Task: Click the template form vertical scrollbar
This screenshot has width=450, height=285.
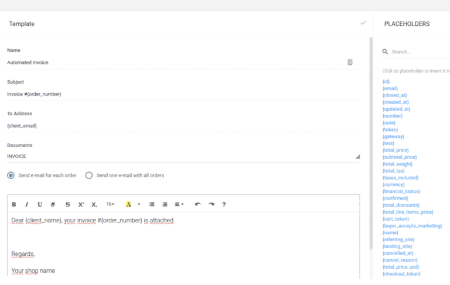Action: point(371,143)
